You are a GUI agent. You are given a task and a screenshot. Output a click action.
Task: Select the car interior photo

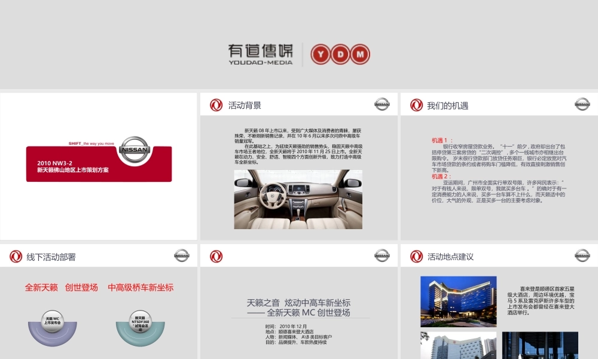point(298,199)
